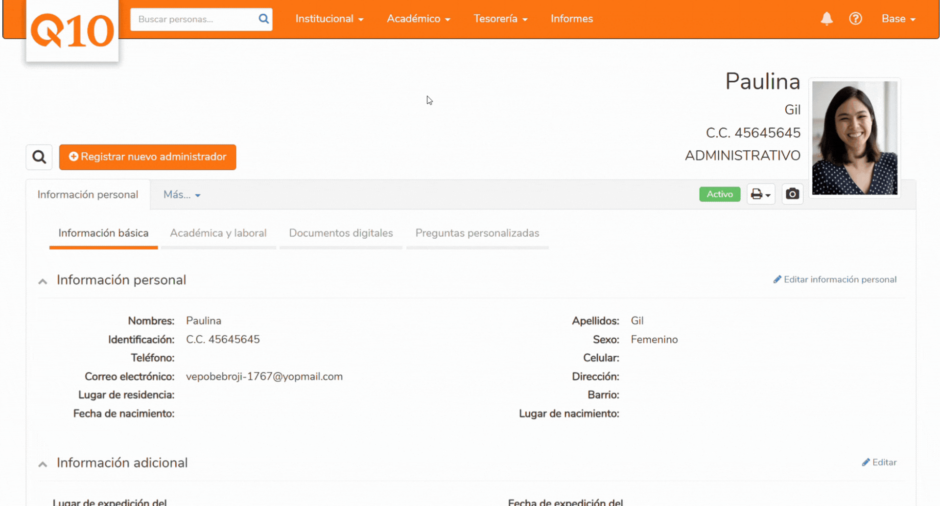The width and height of the screenshot is (940, 506).
Task: Collapse the Información personal section chevron
Action: [x=43, y=281]
